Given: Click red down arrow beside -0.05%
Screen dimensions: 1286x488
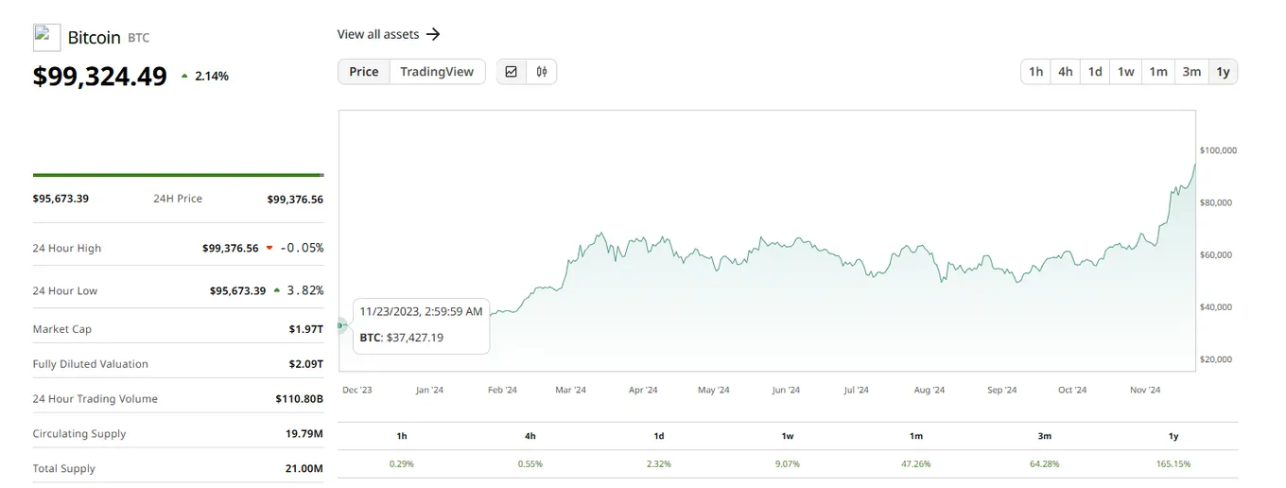Looking at the screenshot, I should coord(269,248).
